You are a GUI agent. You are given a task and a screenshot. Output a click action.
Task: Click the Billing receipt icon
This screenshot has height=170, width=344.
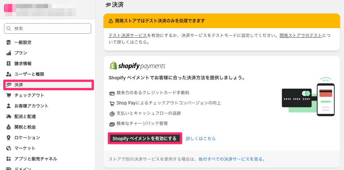click(9, 64)
